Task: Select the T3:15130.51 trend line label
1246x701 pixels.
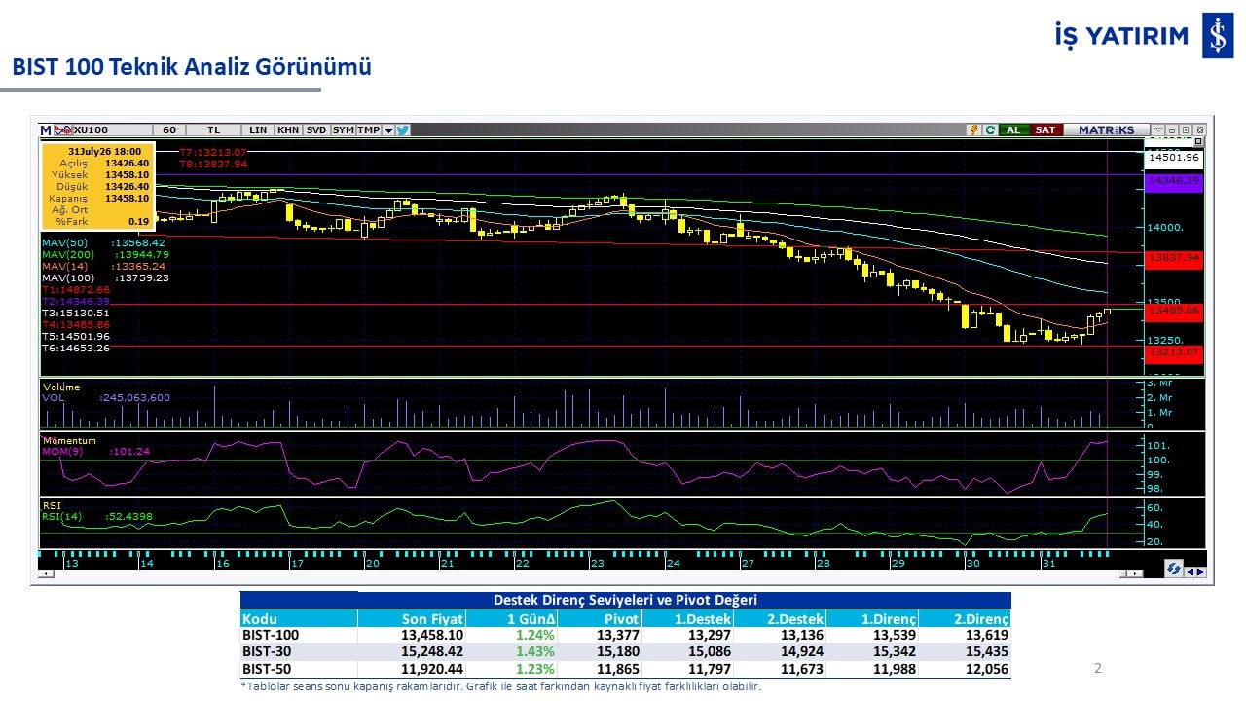Action: (x=76, y=313)
